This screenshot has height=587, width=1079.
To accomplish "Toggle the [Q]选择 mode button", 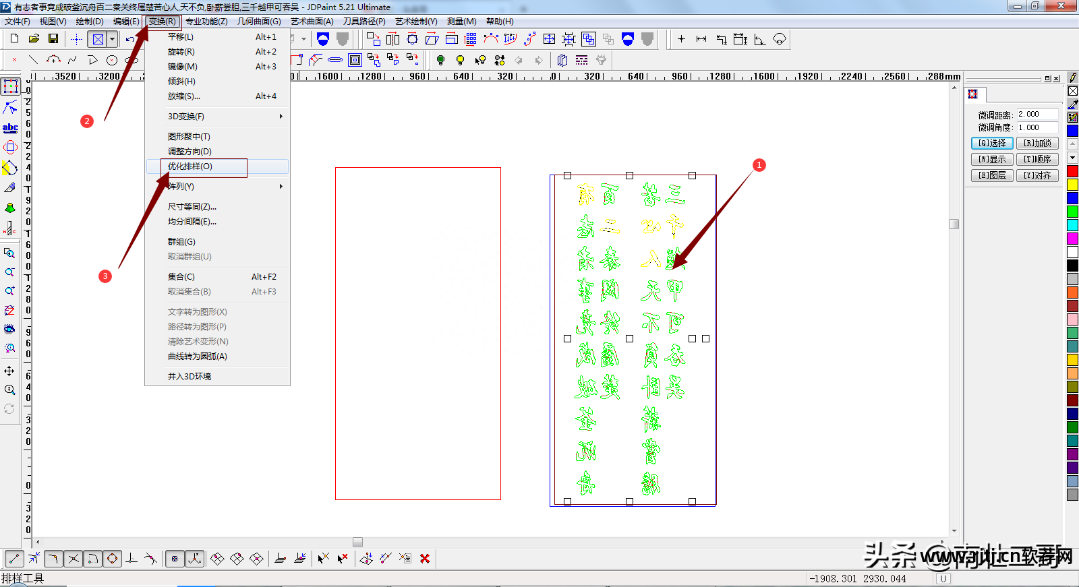I will click(991, 143).
